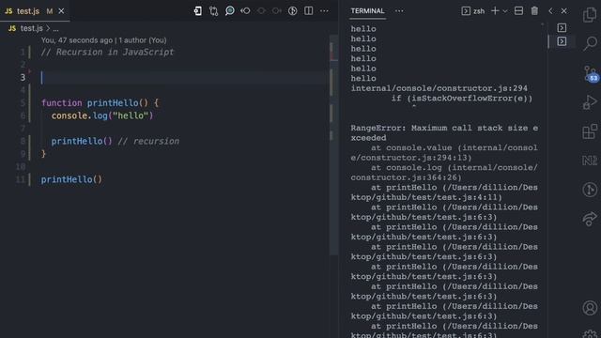Open Run and Debug view
601x338 pixels.
pyautogui.click(x=590, y=102)
